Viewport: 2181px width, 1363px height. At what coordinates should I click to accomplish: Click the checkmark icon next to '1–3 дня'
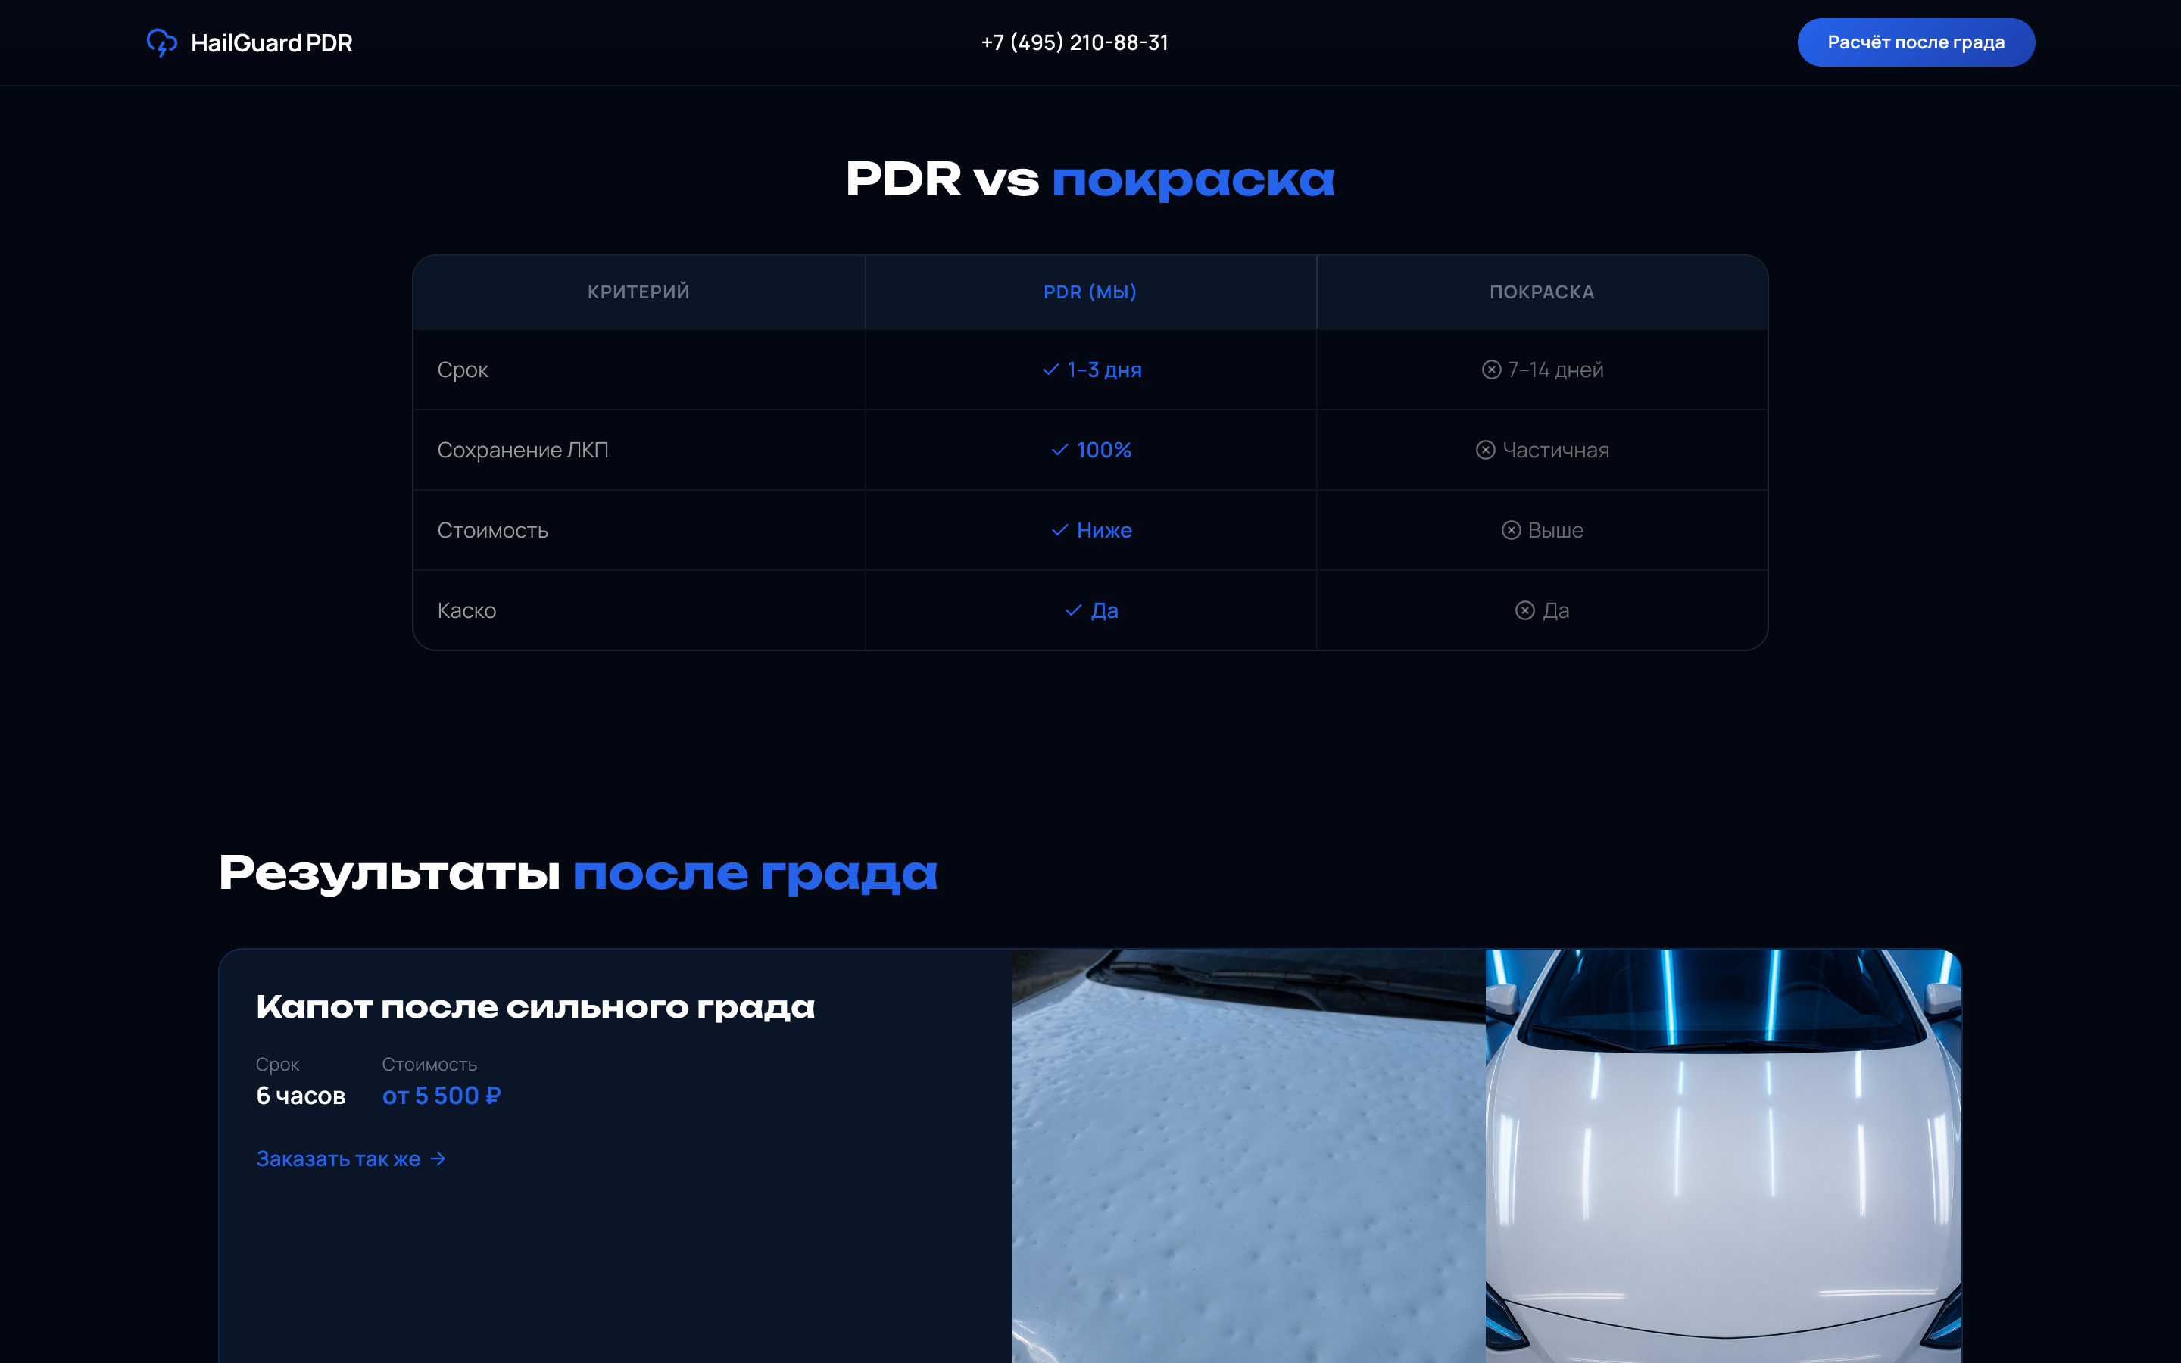pyautogui.click(x=1050, y=370)
